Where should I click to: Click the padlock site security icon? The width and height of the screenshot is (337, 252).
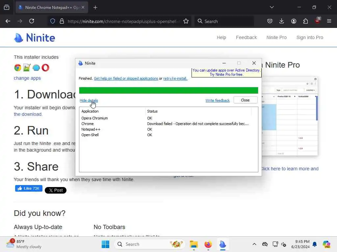pos(62,21)
